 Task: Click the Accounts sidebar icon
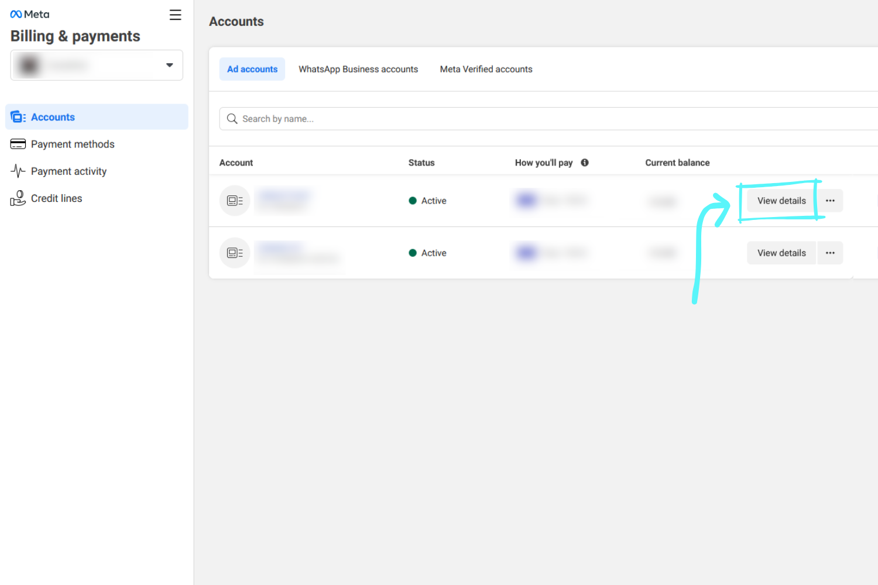pos(18,117)
